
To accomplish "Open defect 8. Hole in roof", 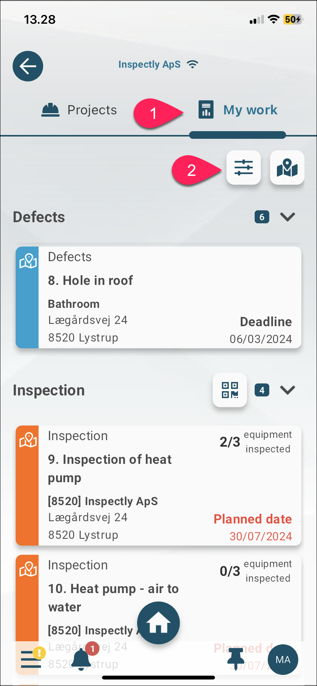I will 158,297.
